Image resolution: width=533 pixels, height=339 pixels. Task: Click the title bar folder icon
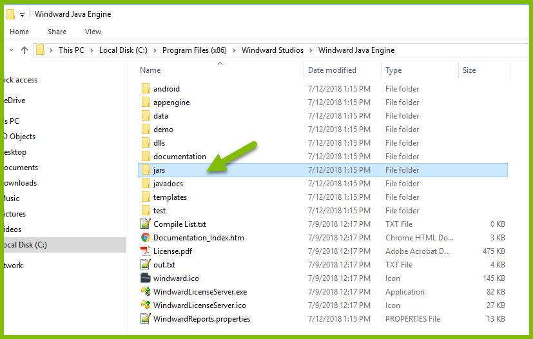10,14
